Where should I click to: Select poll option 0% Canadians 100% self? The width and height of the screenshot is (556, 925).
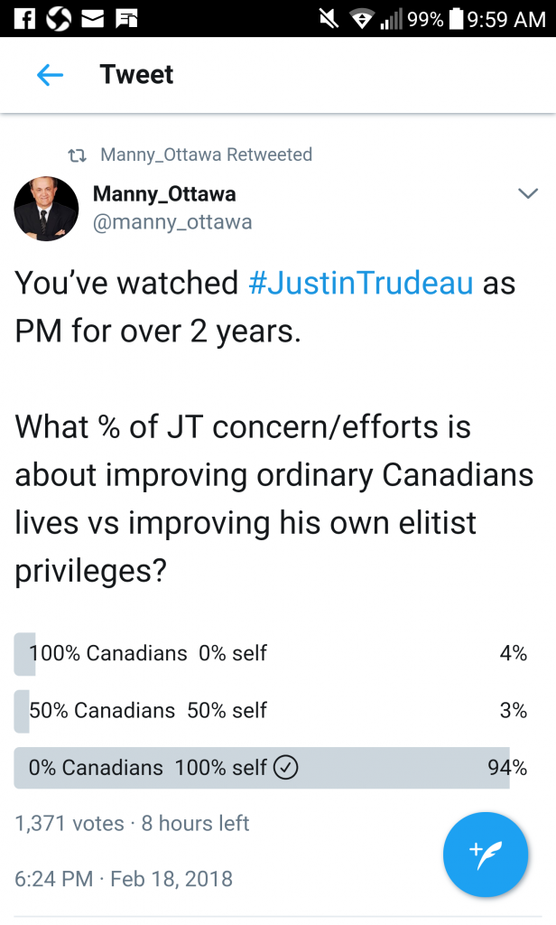(x=271, y=768)
